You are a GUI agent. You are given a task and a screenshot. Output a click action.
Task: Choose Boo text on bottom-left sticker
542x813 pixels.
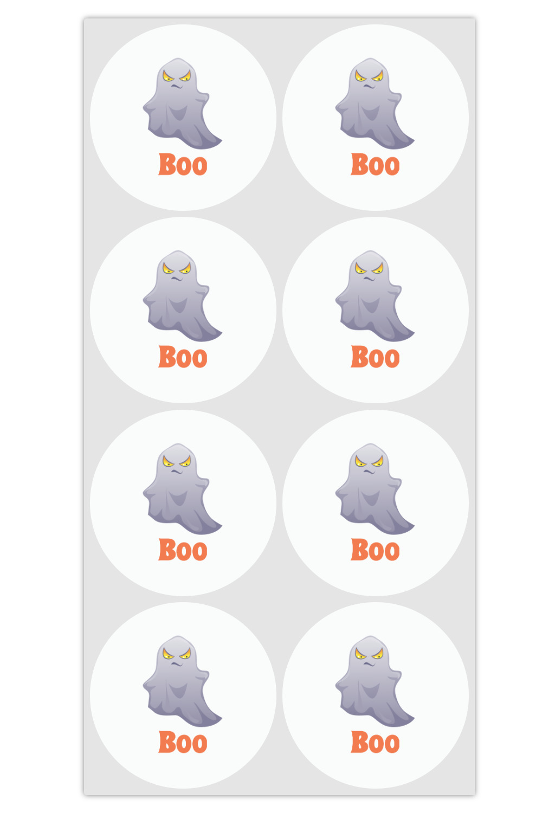pyautogui.click(x=183, y=742)
